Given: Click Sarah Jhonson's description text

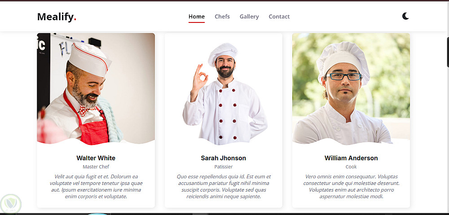Looking at the screenshot, I should 223,186.
